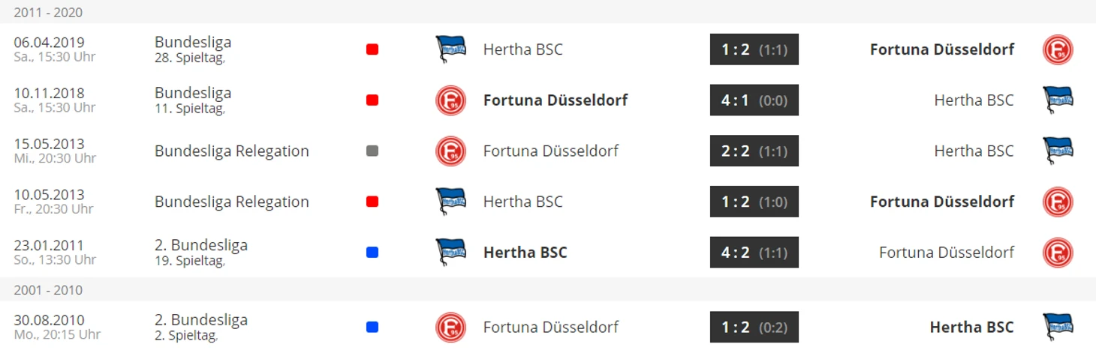Click the red indicator for 06.04.2019 match

[x=372, y=49]
